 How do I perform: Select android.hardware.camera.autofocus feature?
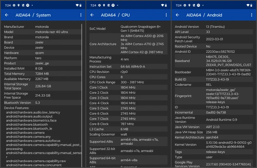click(x=33, y=141)
